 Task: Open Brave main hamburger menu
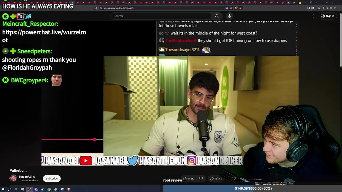339,8
